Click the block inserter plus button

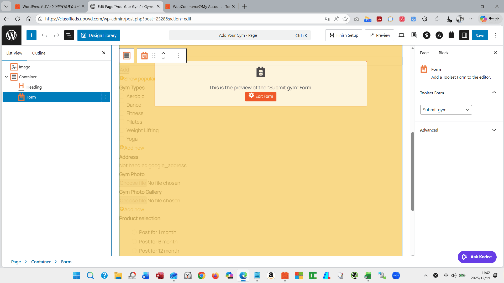click(31, 35)
